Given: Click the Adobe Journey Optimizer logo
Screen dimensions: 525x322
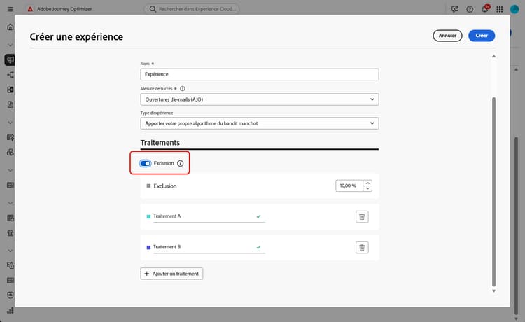Looking at the screenshot, I should coord(31,9).
